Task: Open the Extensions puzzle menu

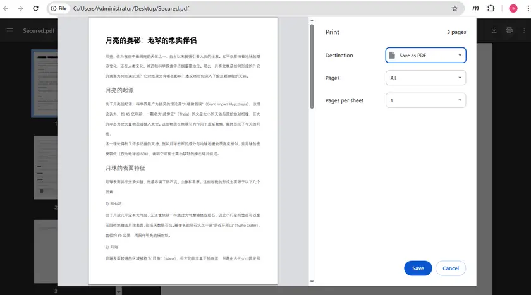Action: pyautogui.click(x=491, y=8)
